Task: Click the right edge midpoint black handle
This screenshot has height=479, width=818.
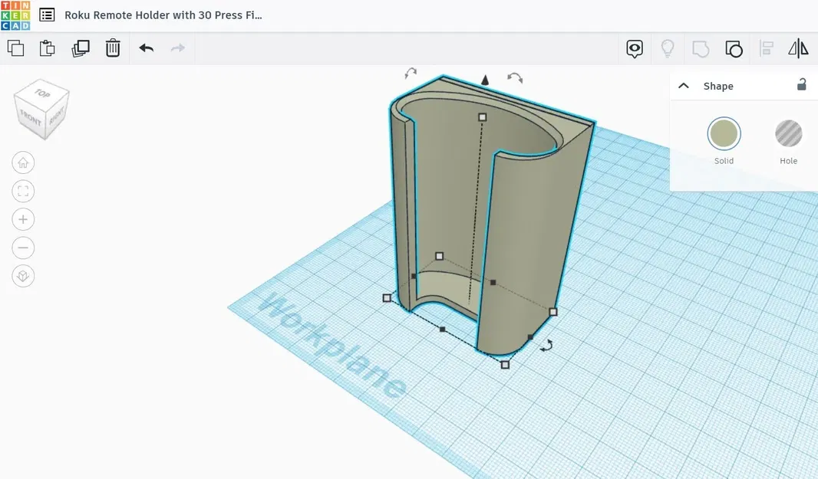Action: coord(530,337)
